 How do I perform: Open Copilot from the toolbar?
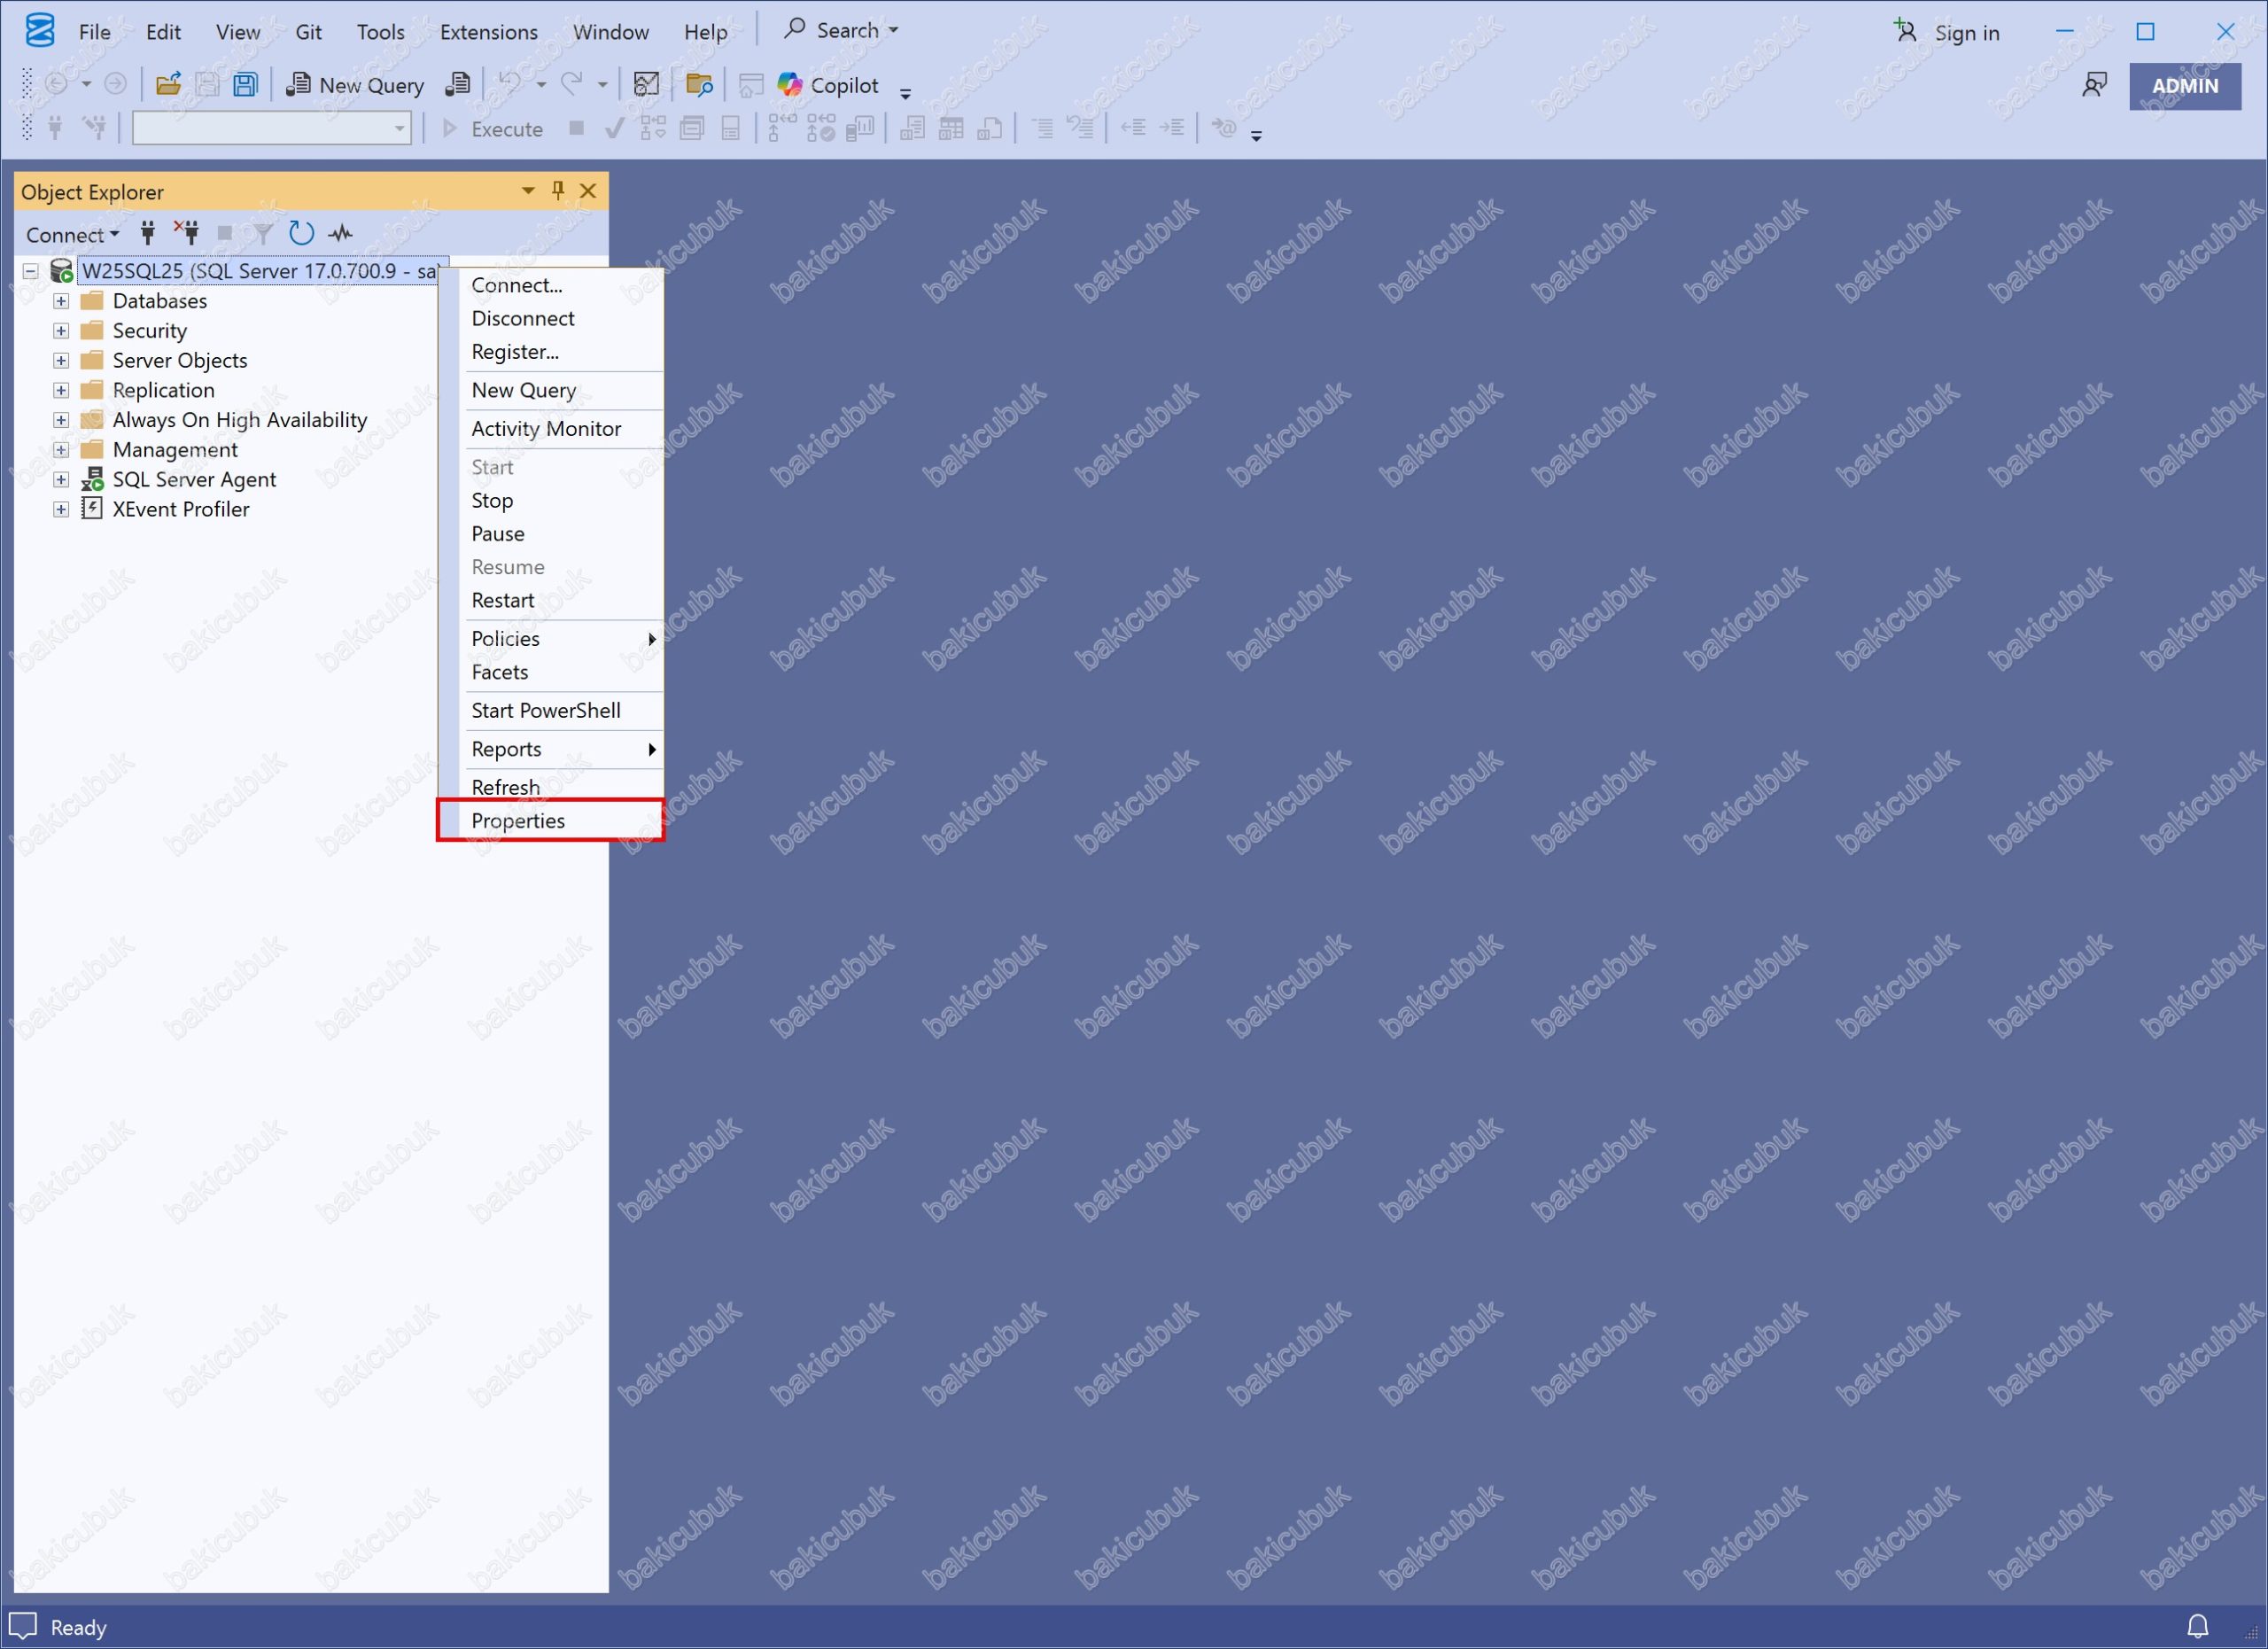point(828,85)
